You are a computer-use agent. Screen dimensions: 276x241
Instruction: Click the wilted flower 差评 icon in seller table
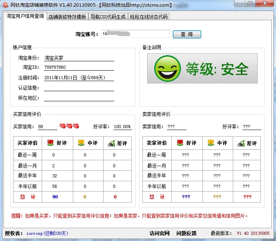tap(241, 144)
